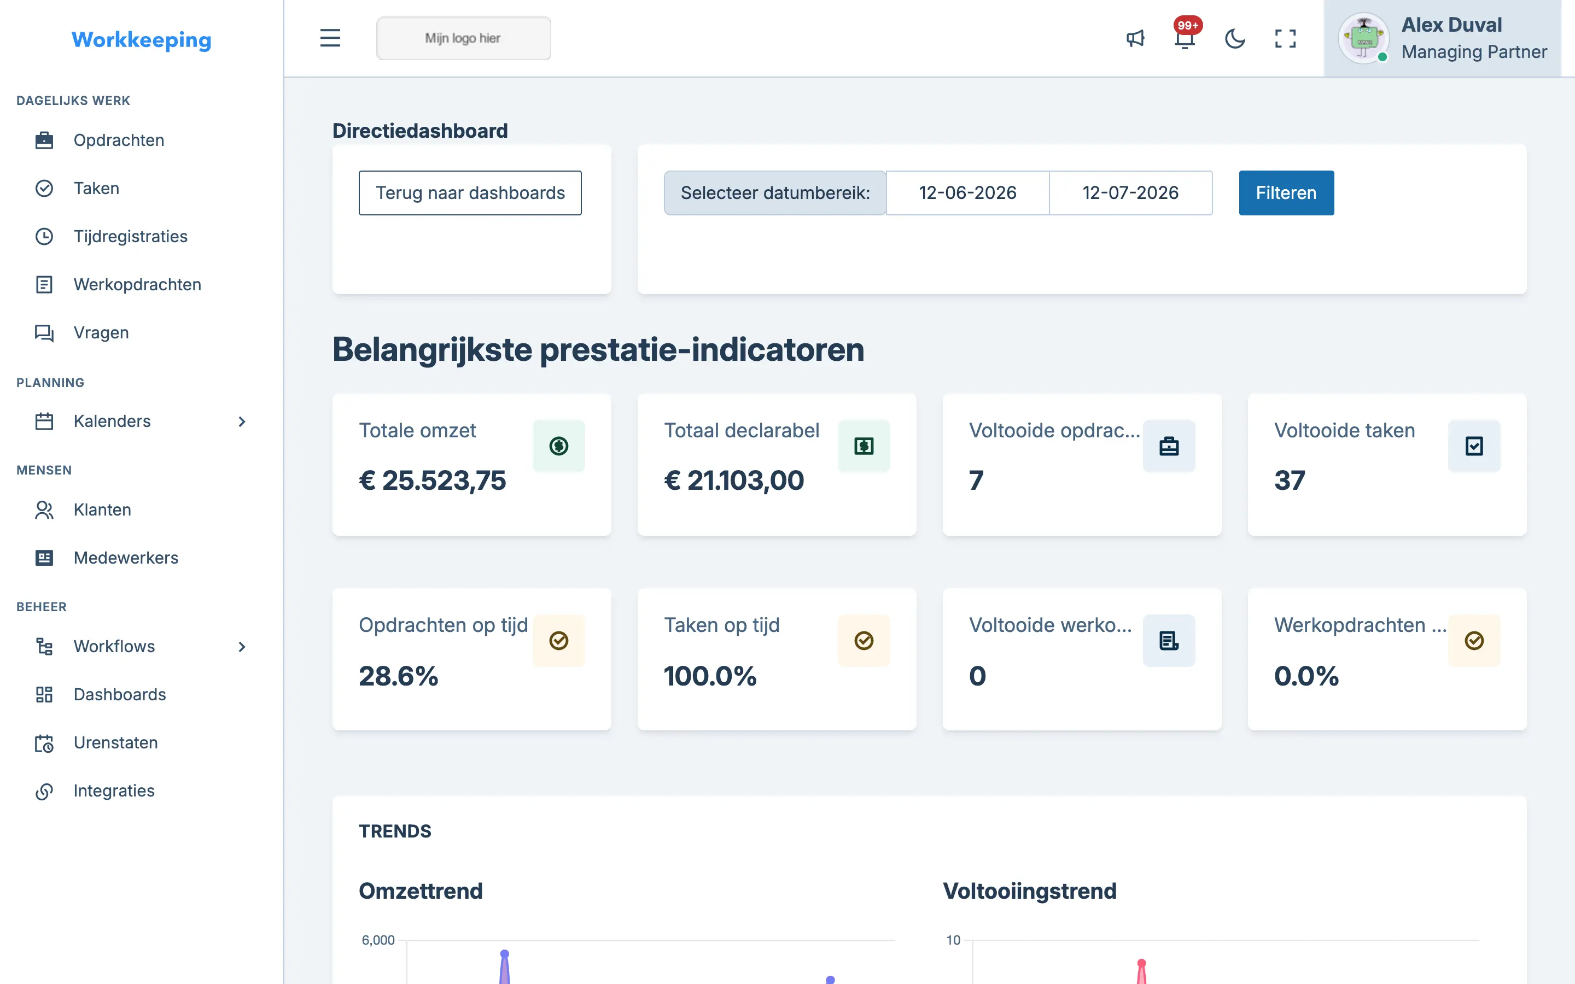Open notifications bell with 99+ badge

(x=1185, y=38)
